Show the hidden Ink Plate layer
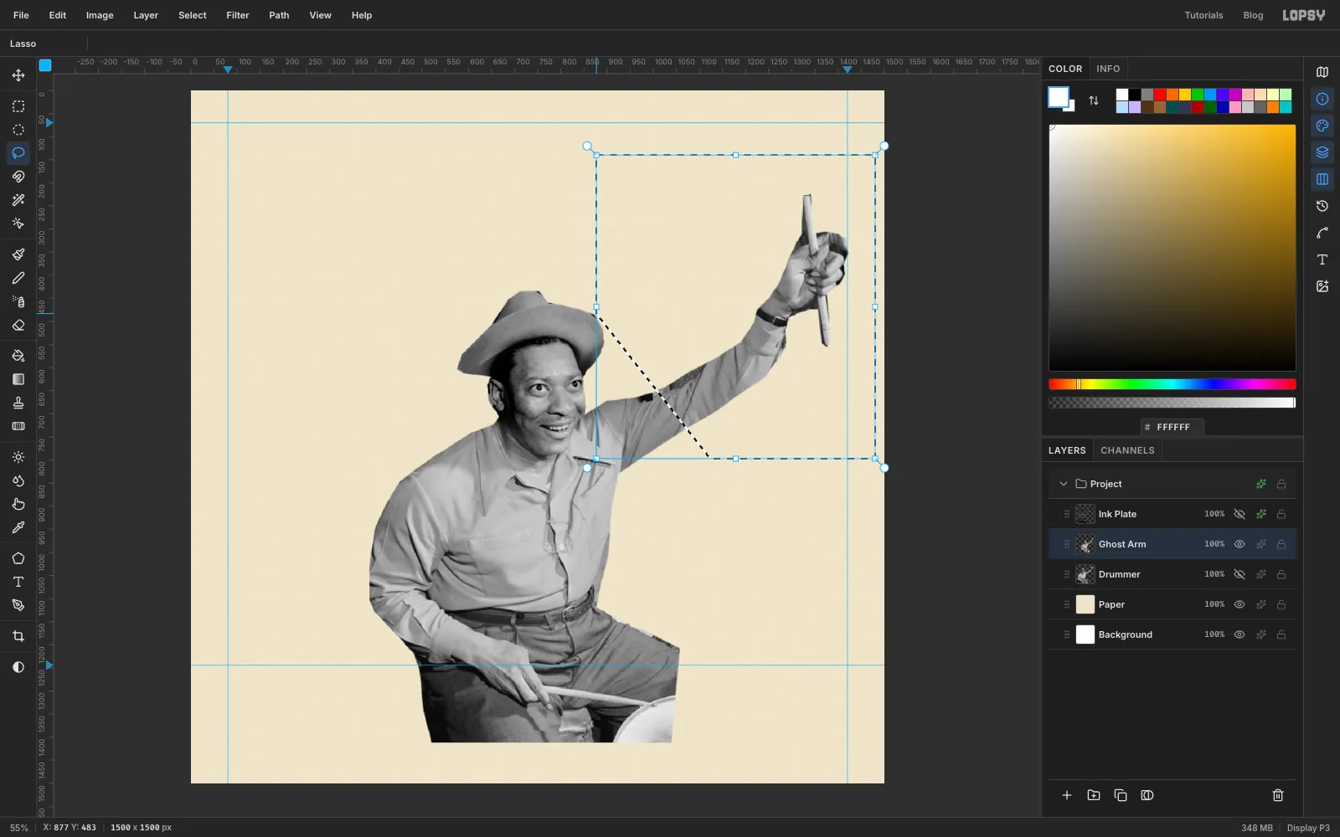Viewport: 1340px width, 837px height. click(1239, 514)
